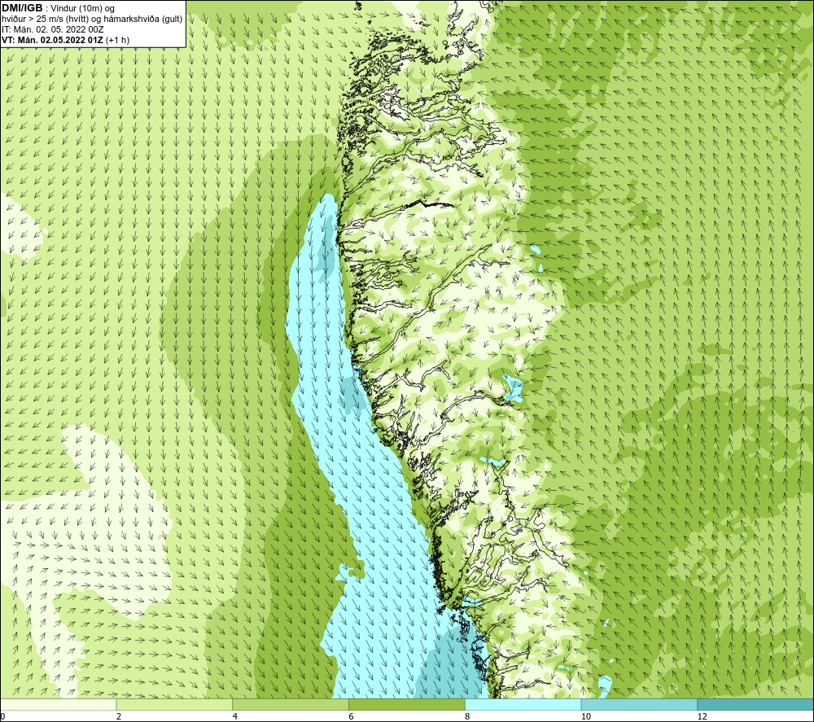Click the scale label '2'
Image resolution: width=814 pixels, height=722 pixels.
coord(119,716)
